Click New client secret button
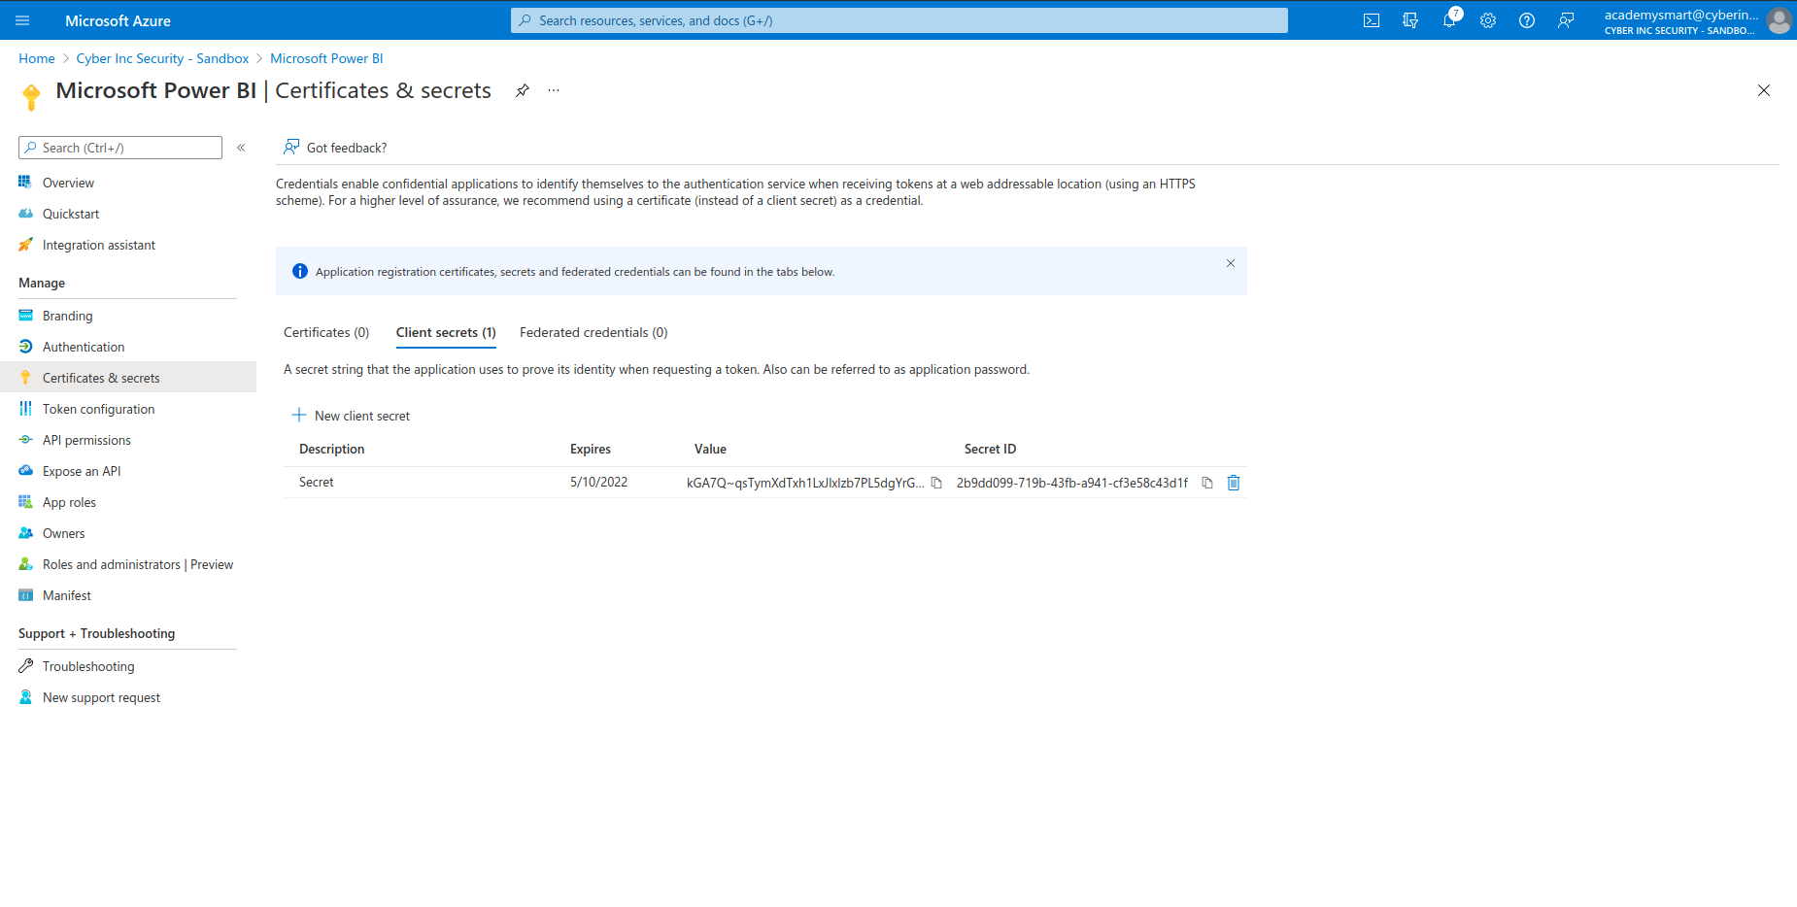Viewport: 1797px width, 907px height. point(351,416)
